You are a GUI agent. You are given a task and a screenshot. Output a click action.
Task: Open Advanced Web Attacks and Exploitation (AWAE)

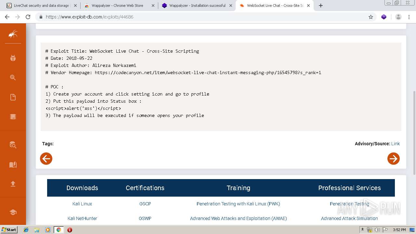(x=238, y=218)
